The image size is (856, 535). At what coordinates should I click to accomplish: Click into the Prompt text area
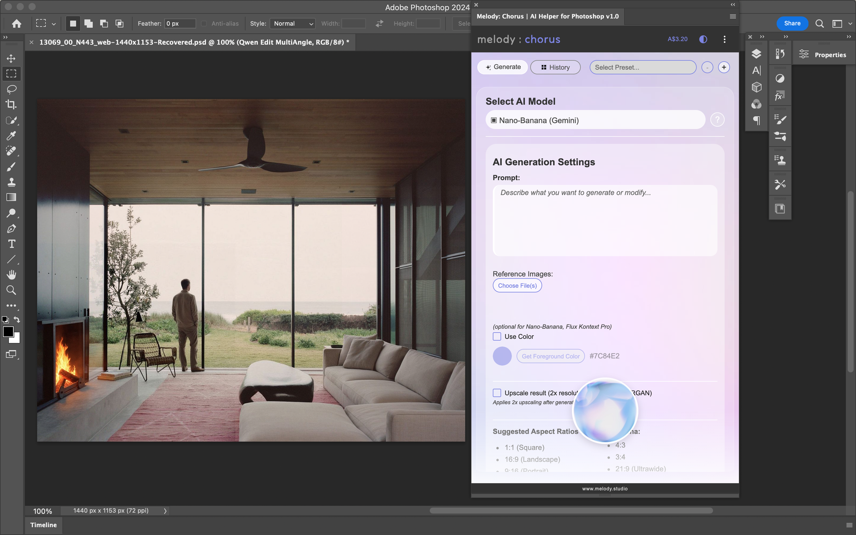(x=604, y=220)
